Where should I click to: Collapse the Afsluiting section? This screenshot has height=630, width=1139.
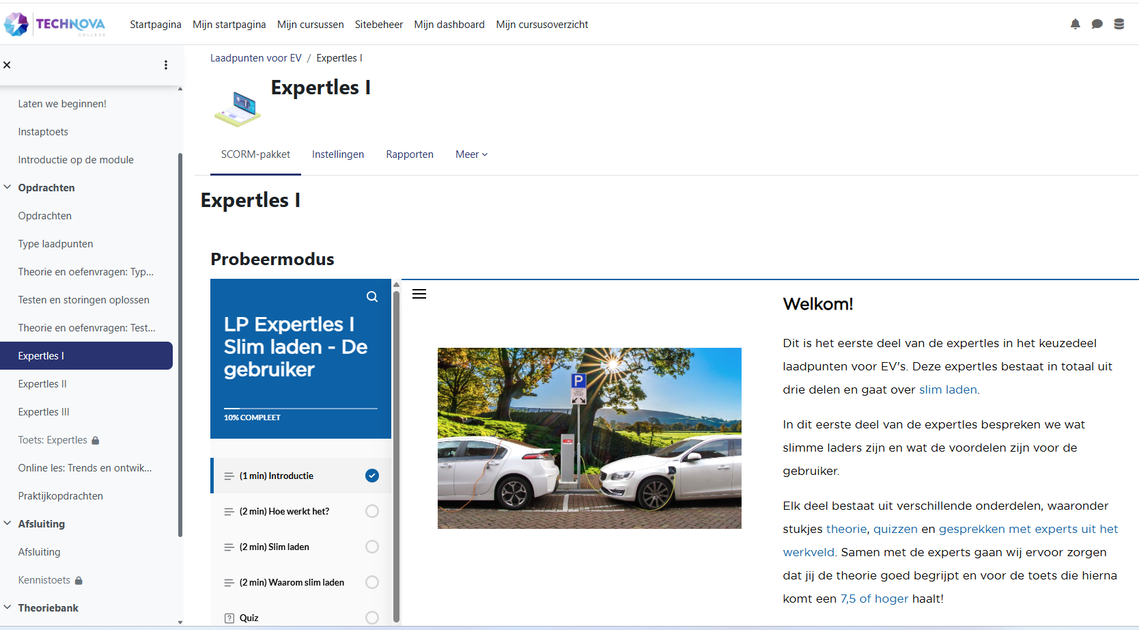(8, 523)
